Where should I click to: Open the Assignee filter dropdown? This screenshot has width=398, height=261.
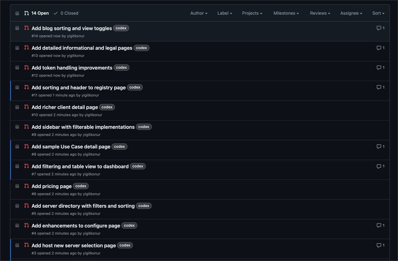(351, 13)
